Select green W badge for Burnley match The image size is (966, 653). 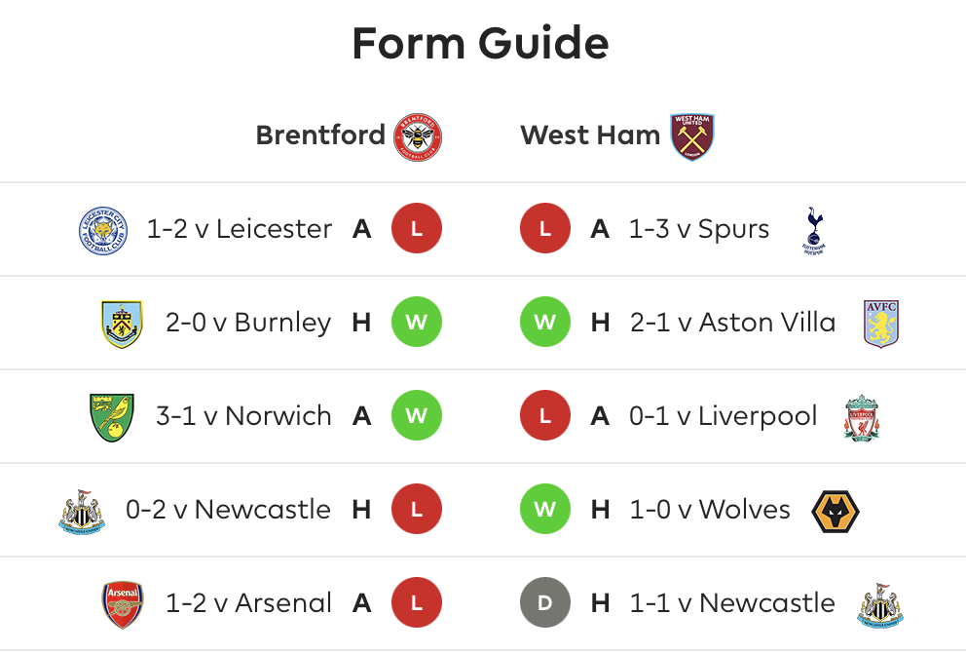[417, 322]
